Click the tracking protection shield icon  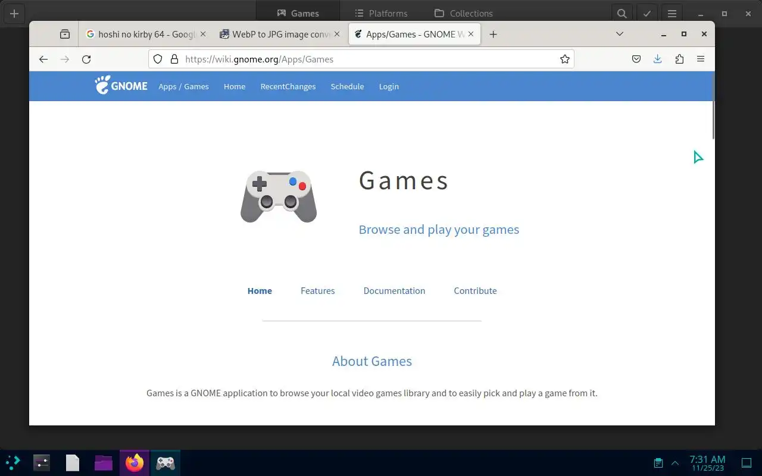[x=158, y=59]
